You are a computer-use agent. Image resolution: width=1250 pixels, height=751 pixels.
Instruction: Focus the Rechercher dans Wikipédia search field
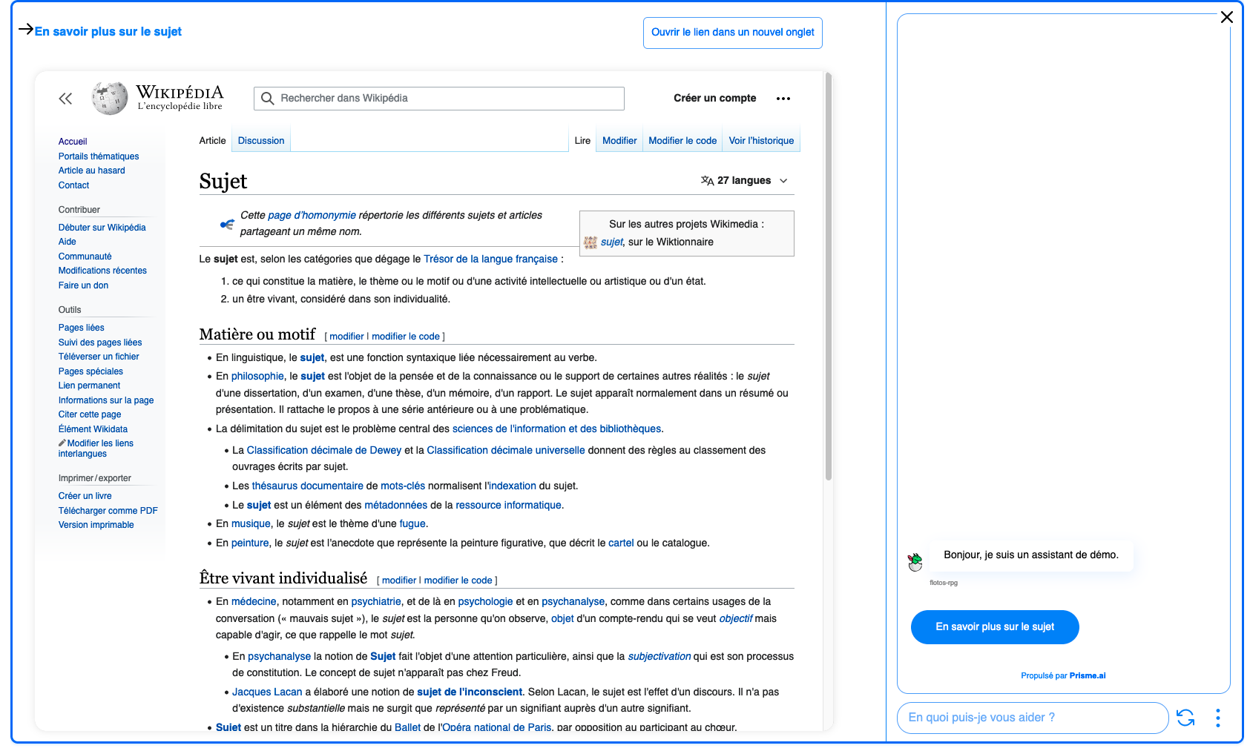[439, 99]
